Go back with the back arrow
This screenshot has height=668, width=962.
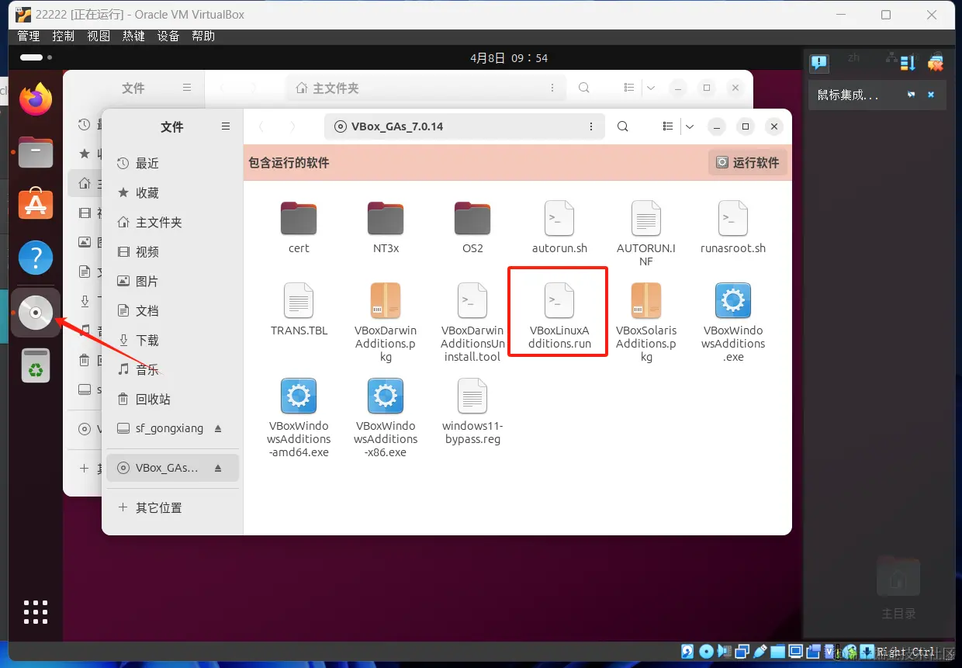pos(261,126)
